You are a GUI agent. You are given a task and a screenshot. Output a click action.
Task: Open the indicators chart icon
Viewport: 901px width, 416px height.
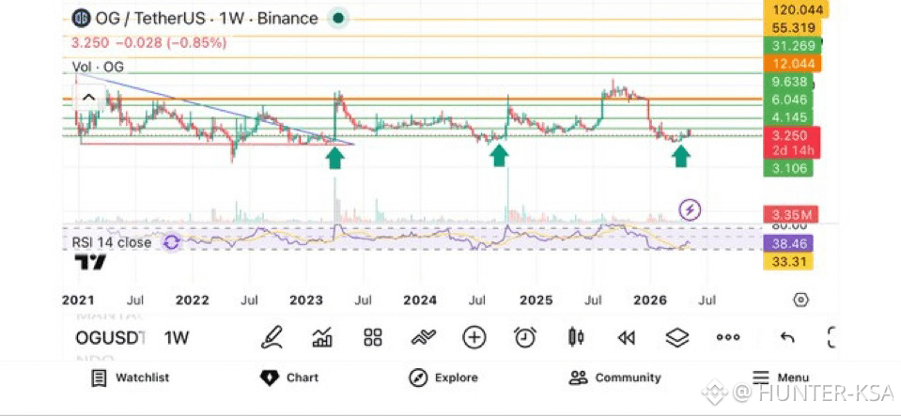[322, 337]
